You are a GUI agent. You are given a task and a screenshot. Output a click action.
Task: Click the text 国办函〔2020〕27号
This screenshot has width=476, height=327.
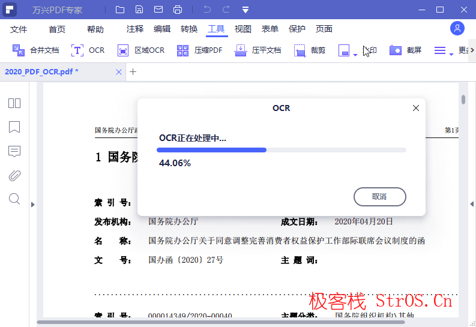coord(186,260)
